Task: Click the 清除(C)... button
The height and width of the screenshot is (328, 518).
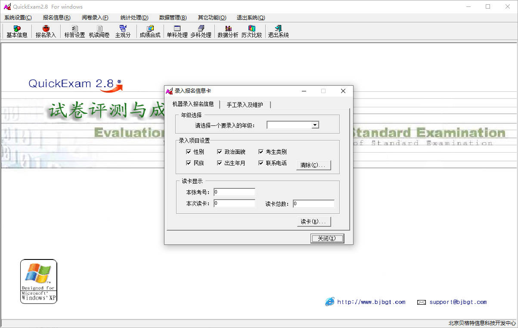Action: click(x=313, y=165)
